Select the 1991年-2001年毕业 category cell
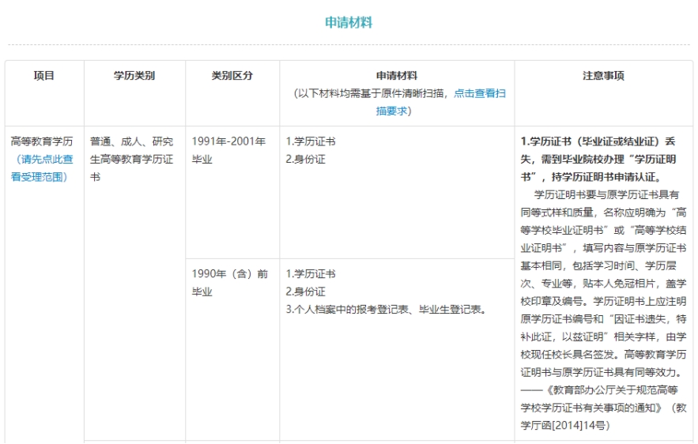Viewport: 698px width, 444px height. pyautogui.click(x=228, y=150)
